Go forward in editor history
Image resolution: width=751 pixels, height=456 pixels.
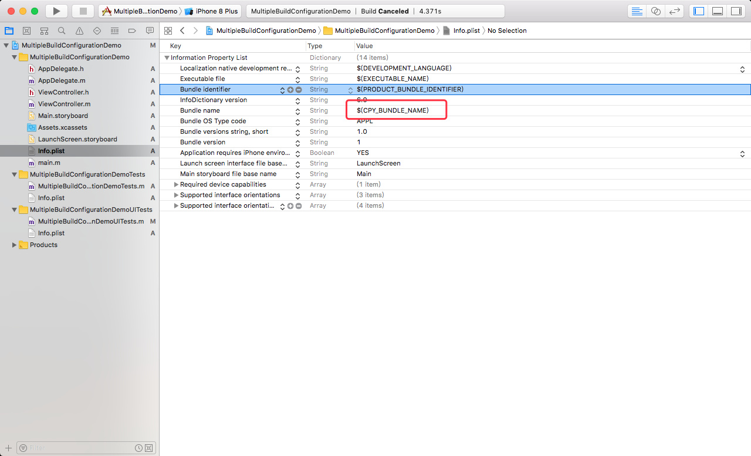195,31
